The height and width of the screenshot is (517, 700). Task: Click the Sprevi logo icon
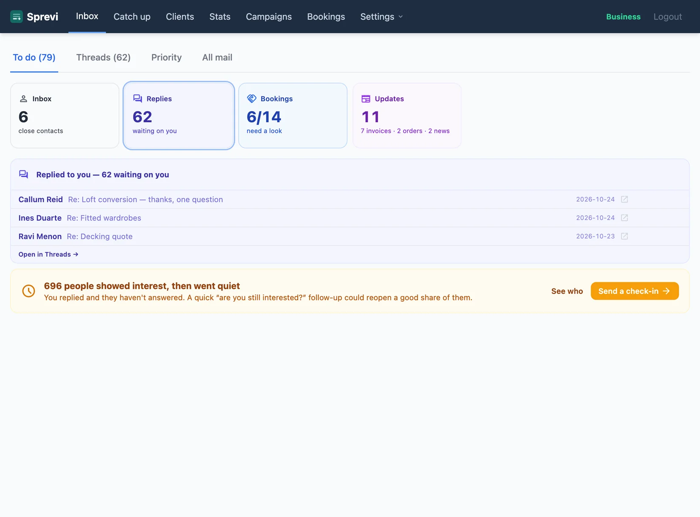click(17, 17)
